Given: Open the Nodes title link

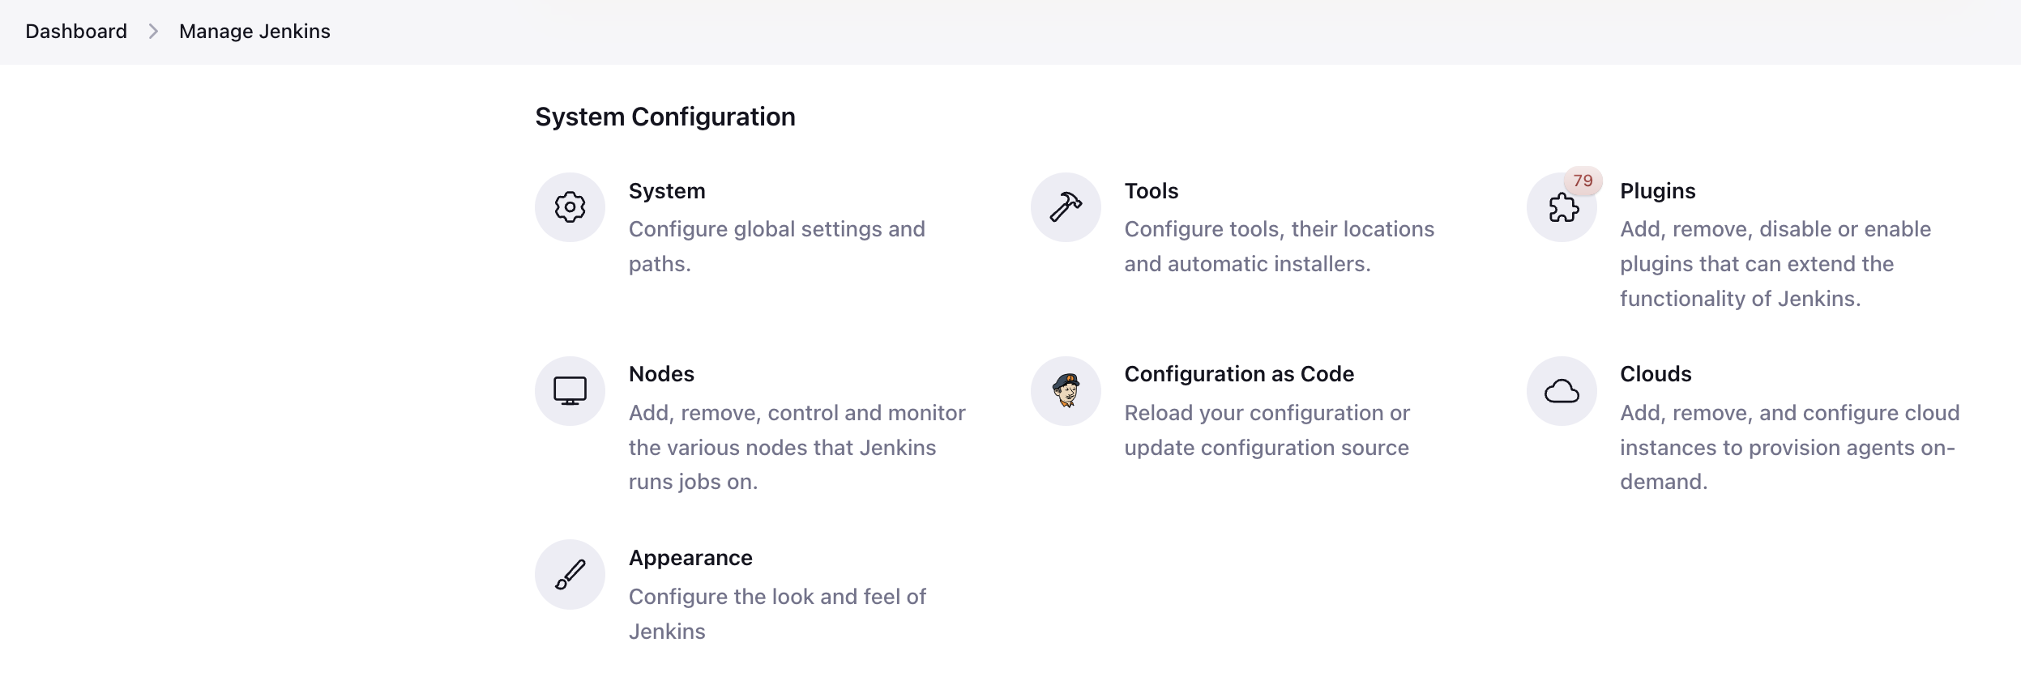Looking at the screenshot, I should [661, 374].
